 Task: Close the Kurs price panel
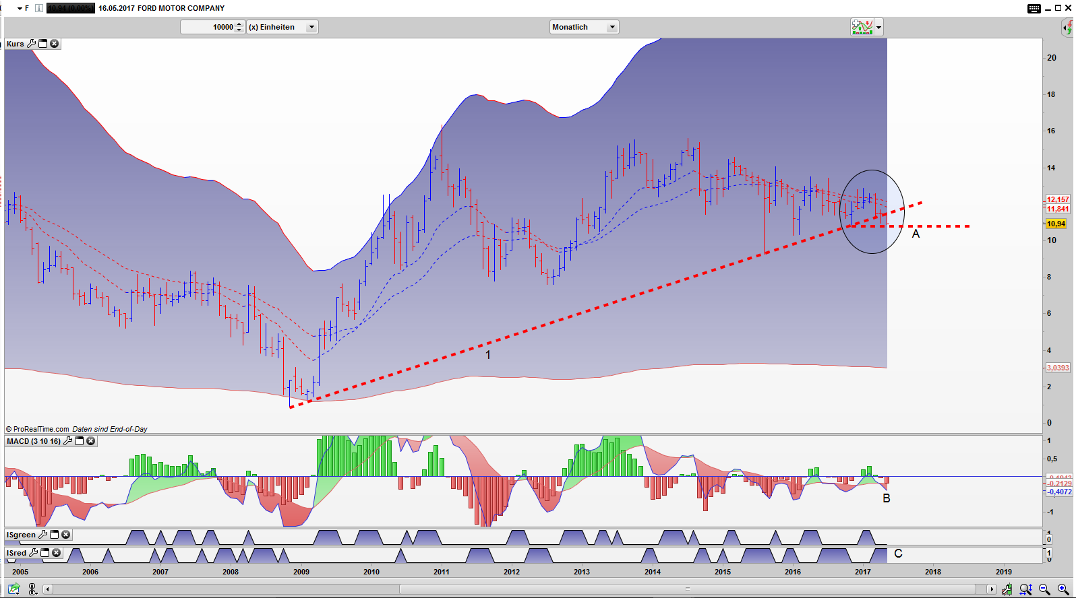pos(55,44)
